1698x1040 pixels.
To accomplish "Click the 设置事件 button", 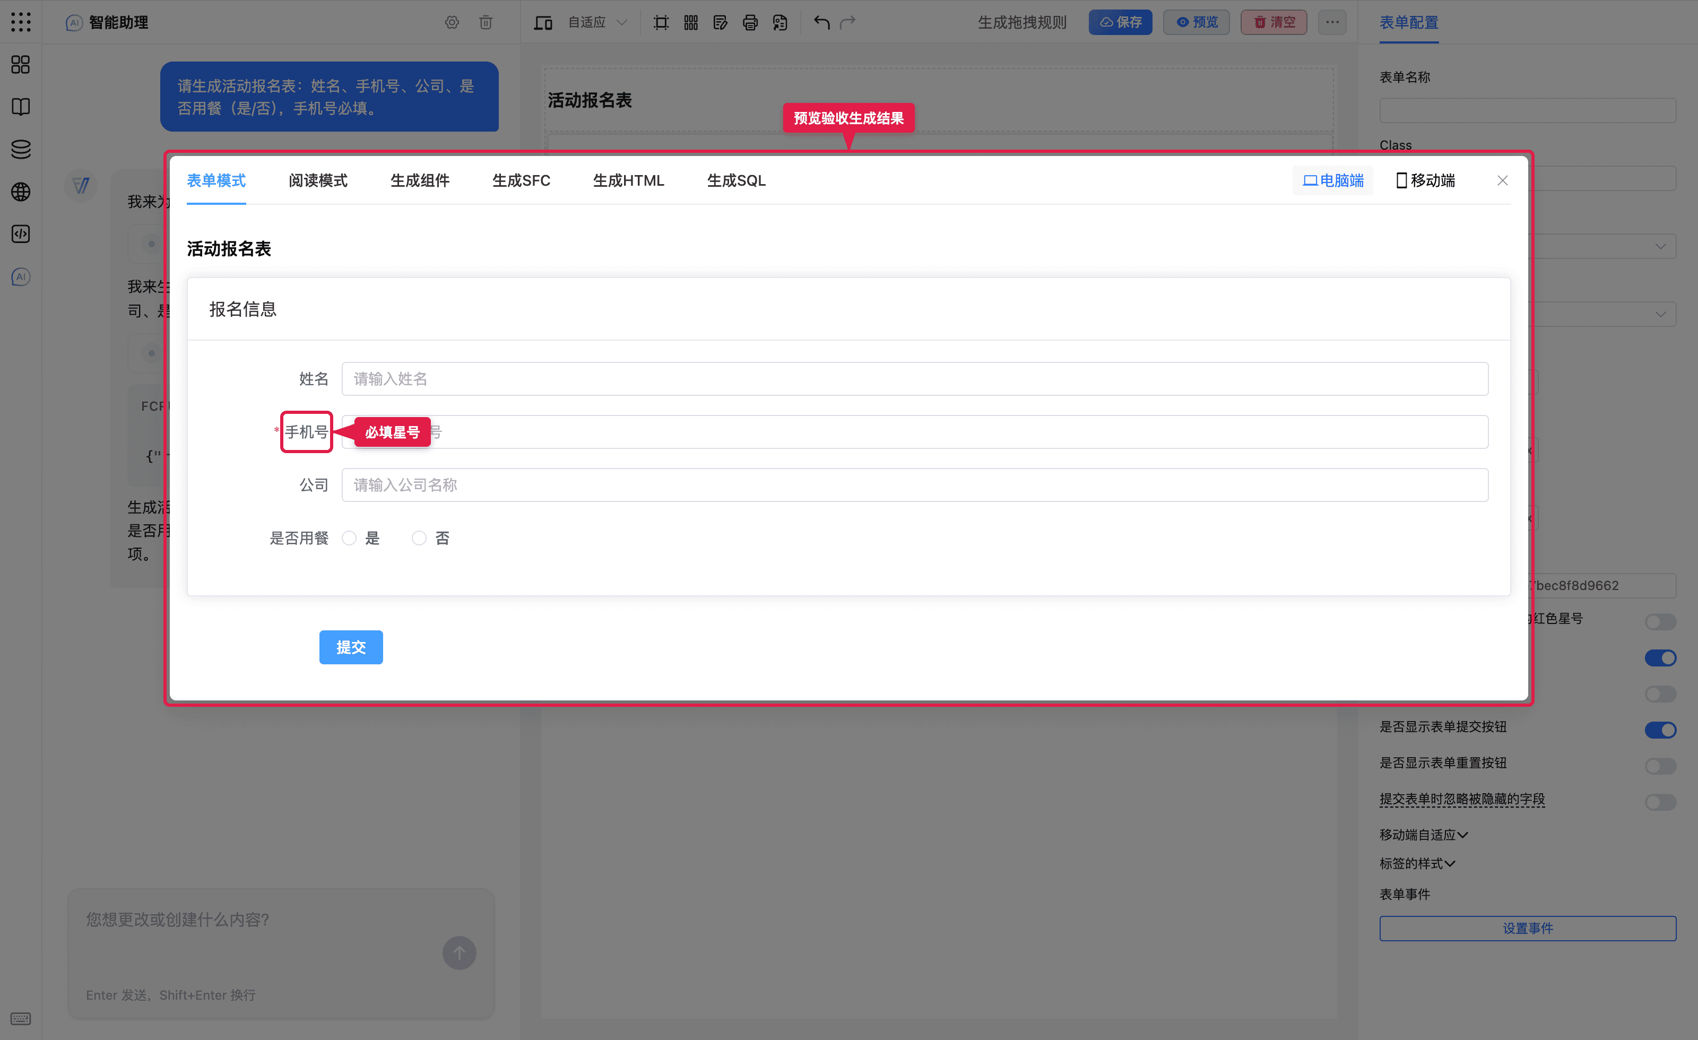I will [1528, 929].
